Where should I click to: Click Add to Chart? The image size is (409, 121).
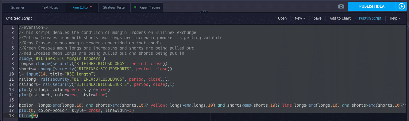[x=340, y=18]
